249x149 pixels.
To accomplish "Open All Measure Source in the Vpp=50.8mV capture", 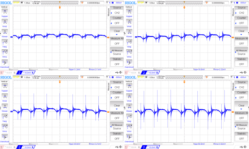I will tap(241, 126).
